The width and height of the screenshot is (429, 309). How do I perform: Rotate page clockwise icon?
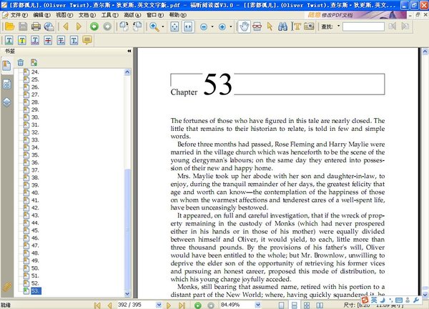124,26
